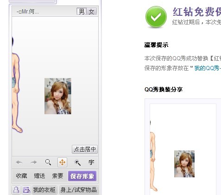Open the saved-image icon beside 我的衣柜

click(x=26, y=190)
